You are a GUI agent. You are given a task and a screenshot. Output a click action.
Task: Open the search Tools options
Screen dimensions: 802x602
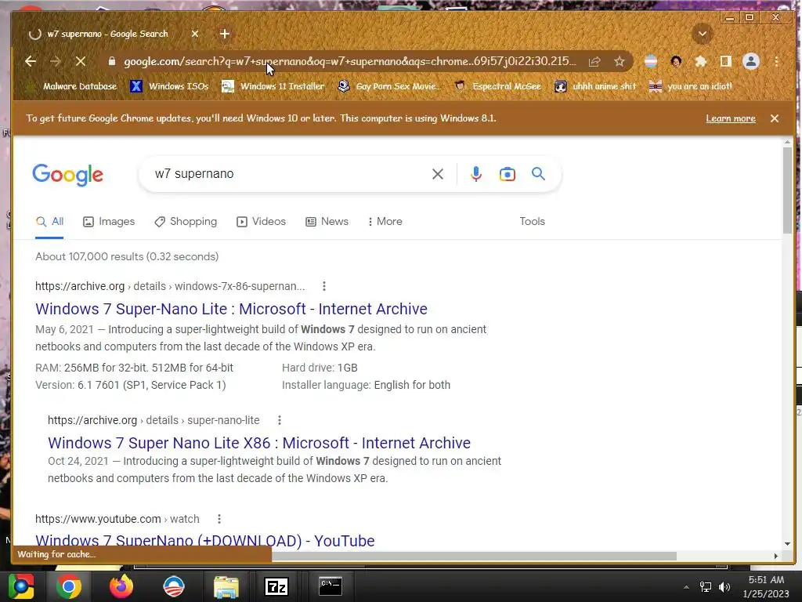click(x=532, y=222)
